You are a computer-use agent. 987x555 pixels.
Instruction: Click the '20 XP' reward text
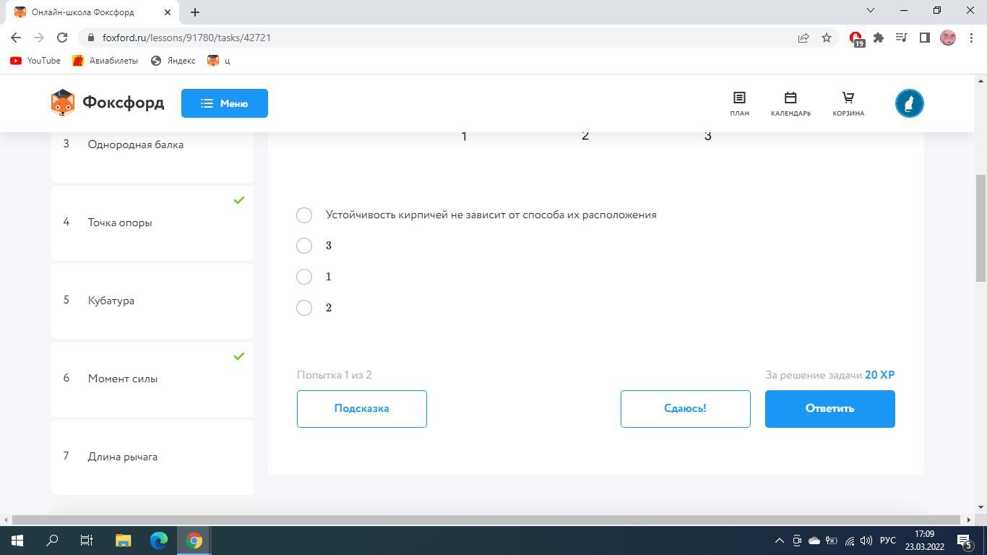pos(880,375)
